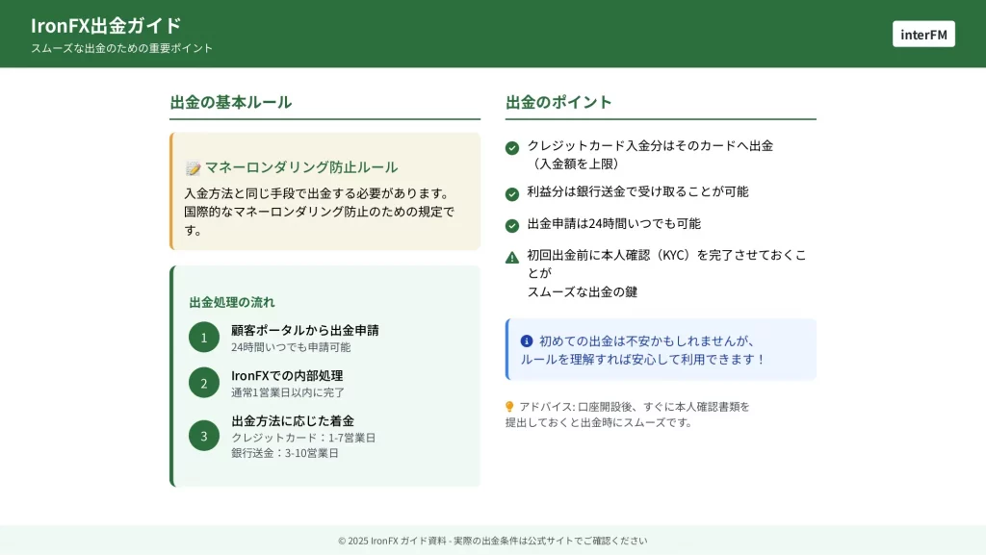
Task: Click the green check beside クレジットカード入金分
Action: tap(512, 147)
